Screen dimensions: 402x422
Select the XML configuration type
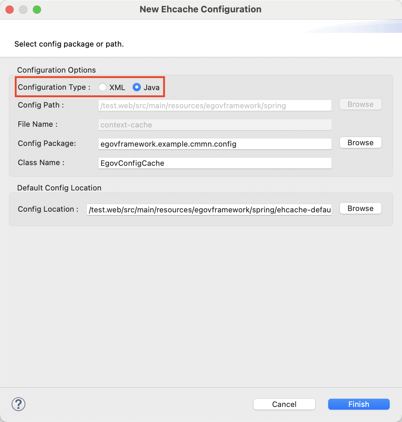click(x=103, y=87)
